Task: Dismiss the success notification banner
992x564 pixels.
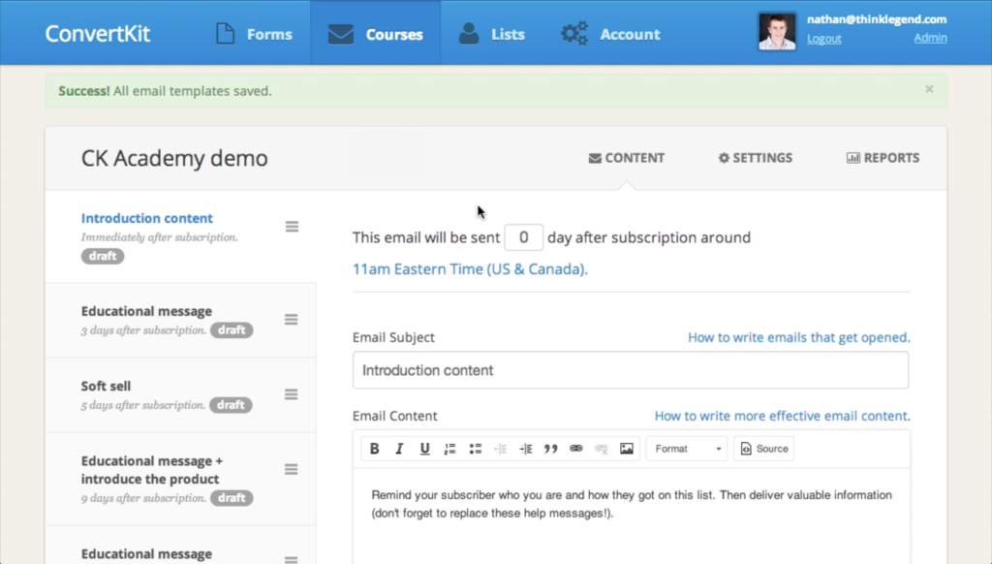Action: pos(929,89)
